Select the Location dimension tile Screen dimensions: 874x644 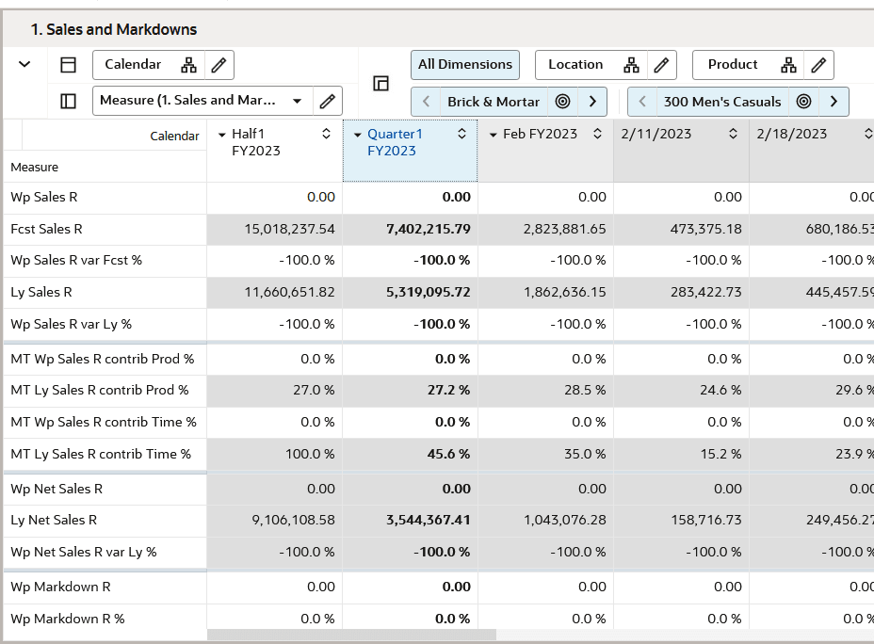577,65
